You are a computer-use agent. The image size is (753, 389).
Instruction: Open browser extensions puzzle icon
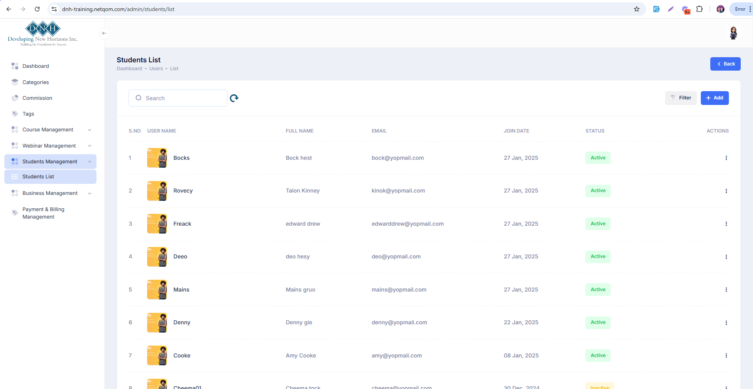[x=700, y=9]
